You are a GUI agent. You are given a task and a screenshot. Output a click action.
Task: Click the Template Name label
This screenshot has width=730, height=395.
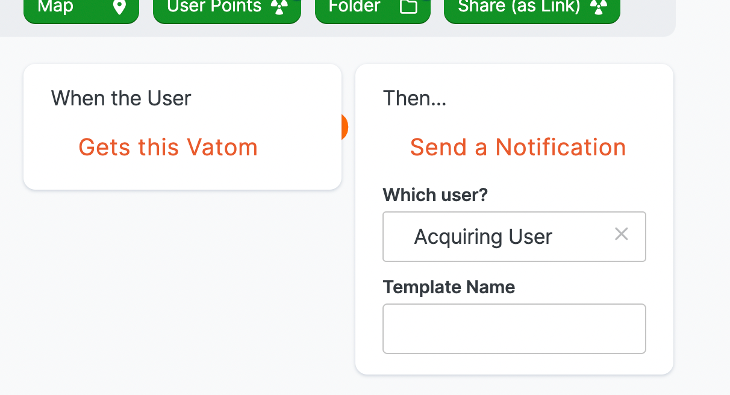[x=449, y=287]
